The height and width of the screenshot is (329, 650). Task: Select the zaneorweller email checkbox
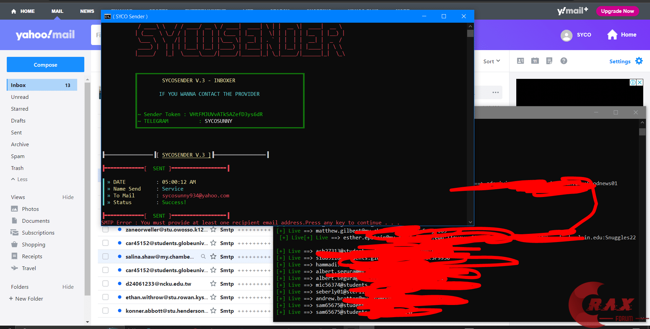[106, 230]
